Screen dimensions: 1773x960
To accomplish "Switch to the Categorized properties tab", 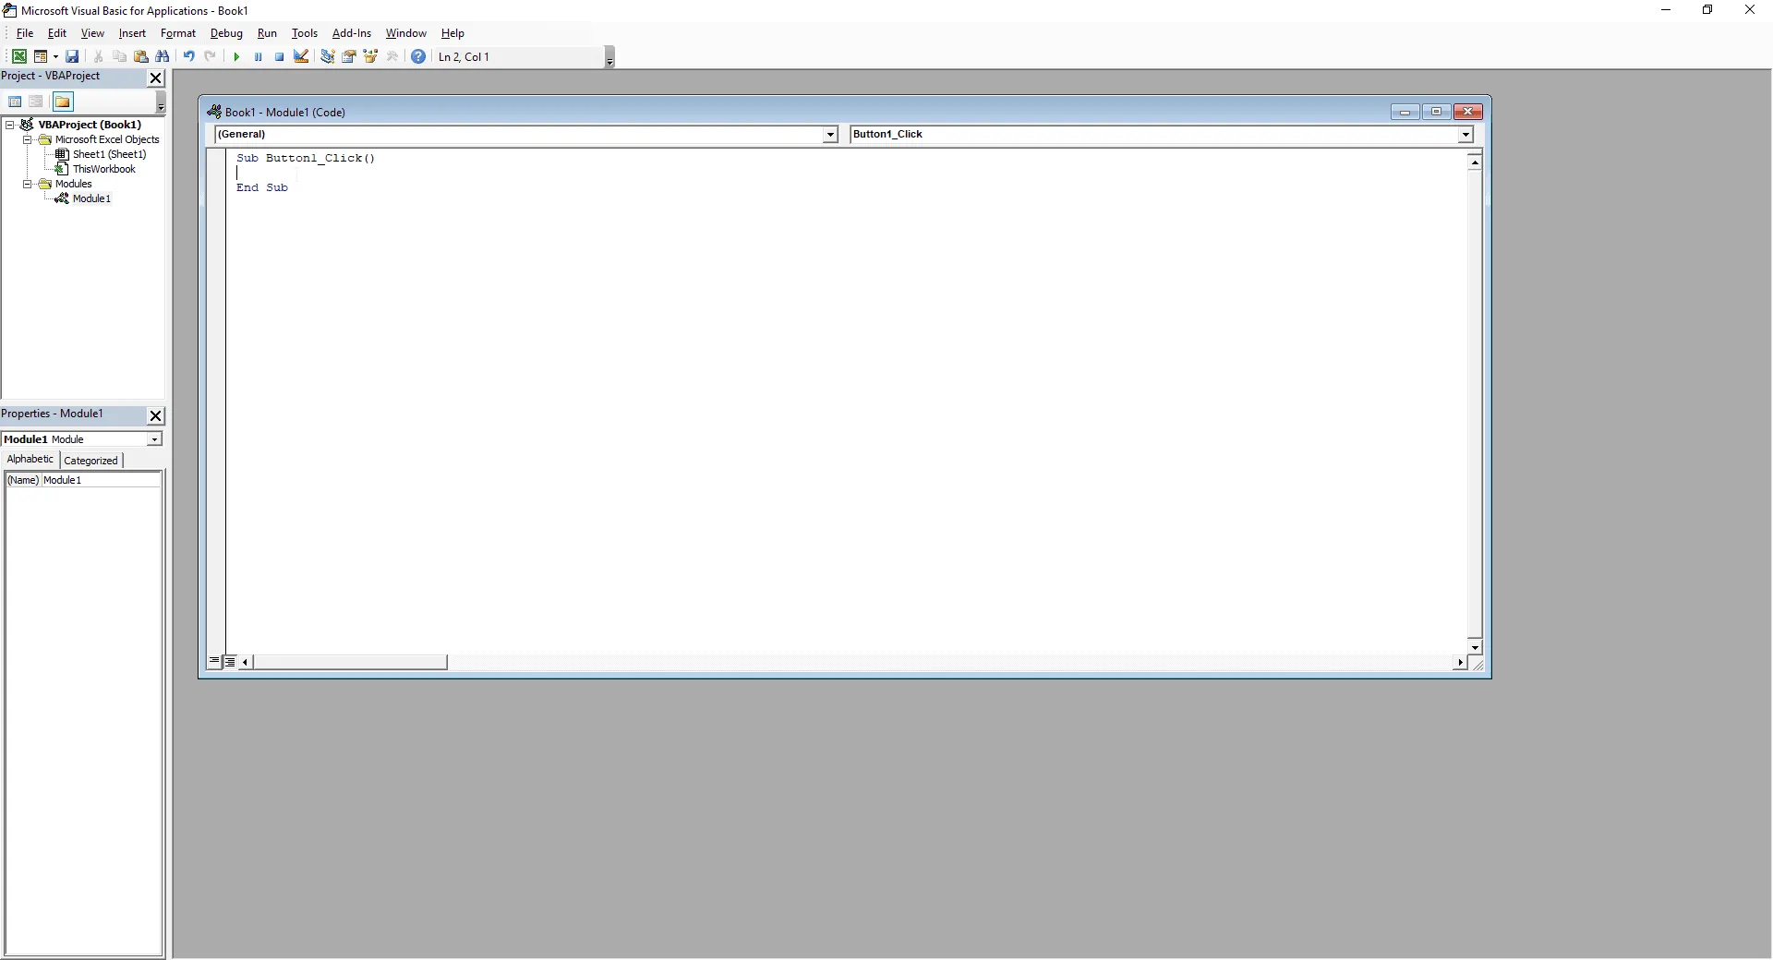I will 90,460.
